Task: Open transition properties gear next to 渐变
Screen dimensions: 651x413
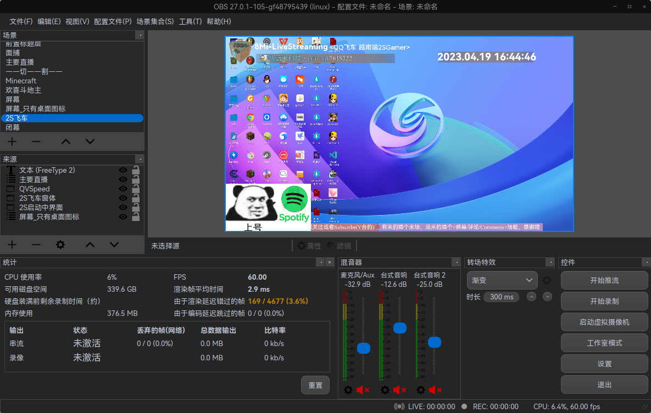Action: [x=547, y=280]
